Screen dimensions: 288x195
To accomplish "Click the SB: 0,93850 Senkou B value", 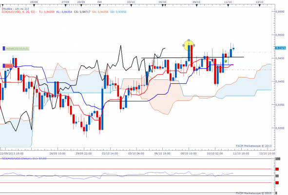I will (118, 12).
